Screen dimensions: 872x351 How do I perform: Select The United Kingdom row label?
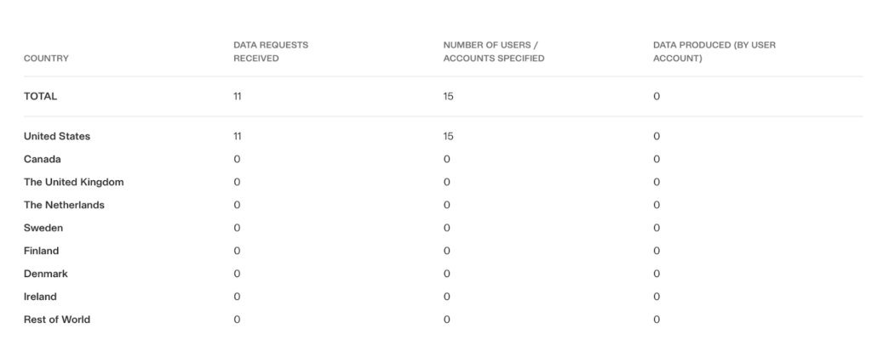click(74, 182)
